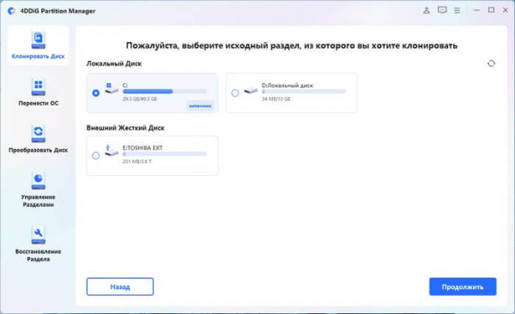The height and width of the screenshot is (314, 515).
Task: Click the refresh disk list icon
Action: [491, 63]
